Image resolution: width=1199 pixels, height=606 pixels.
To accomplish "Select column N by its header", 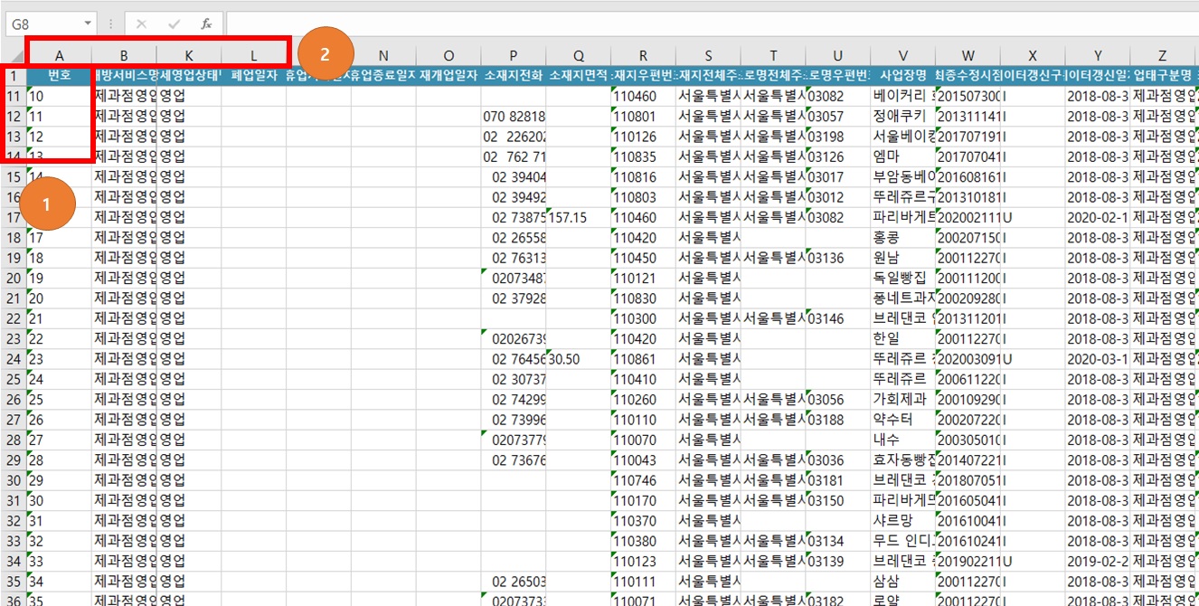I will (x=383, y=56).
